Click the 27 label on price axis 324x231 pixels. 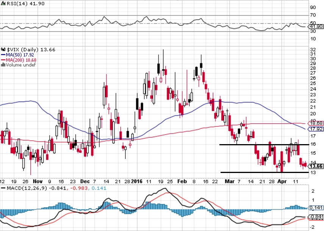(313, 73)
